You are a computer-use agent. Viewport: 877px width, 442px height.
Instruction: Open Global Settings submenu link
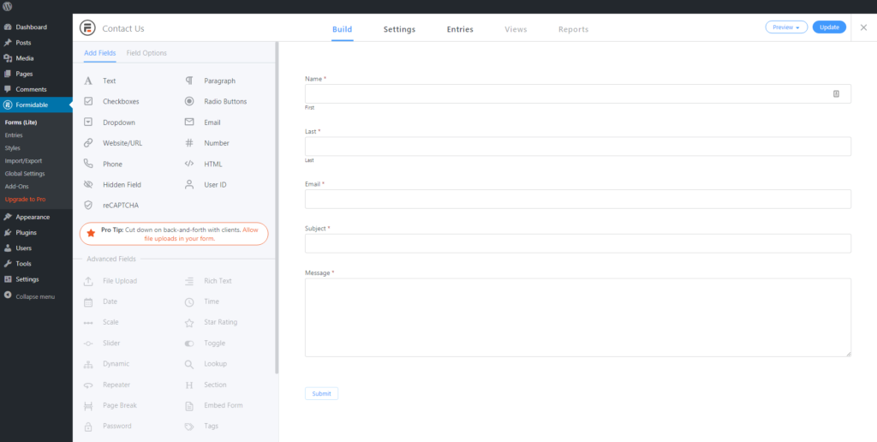pos(25,174)
